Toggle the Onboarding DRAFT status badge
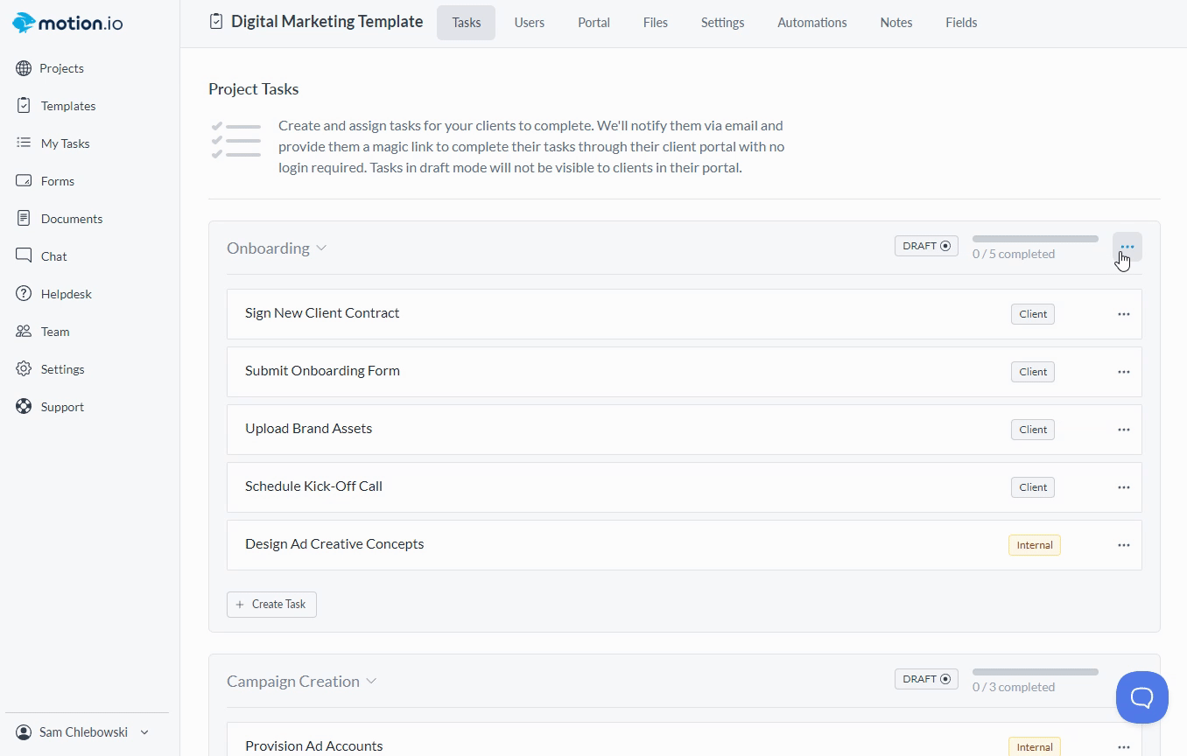Screen dimensions: 1187x756 tap(925, 246)
